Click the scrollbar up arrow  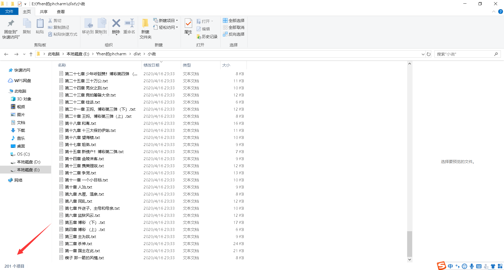[409, 64]
